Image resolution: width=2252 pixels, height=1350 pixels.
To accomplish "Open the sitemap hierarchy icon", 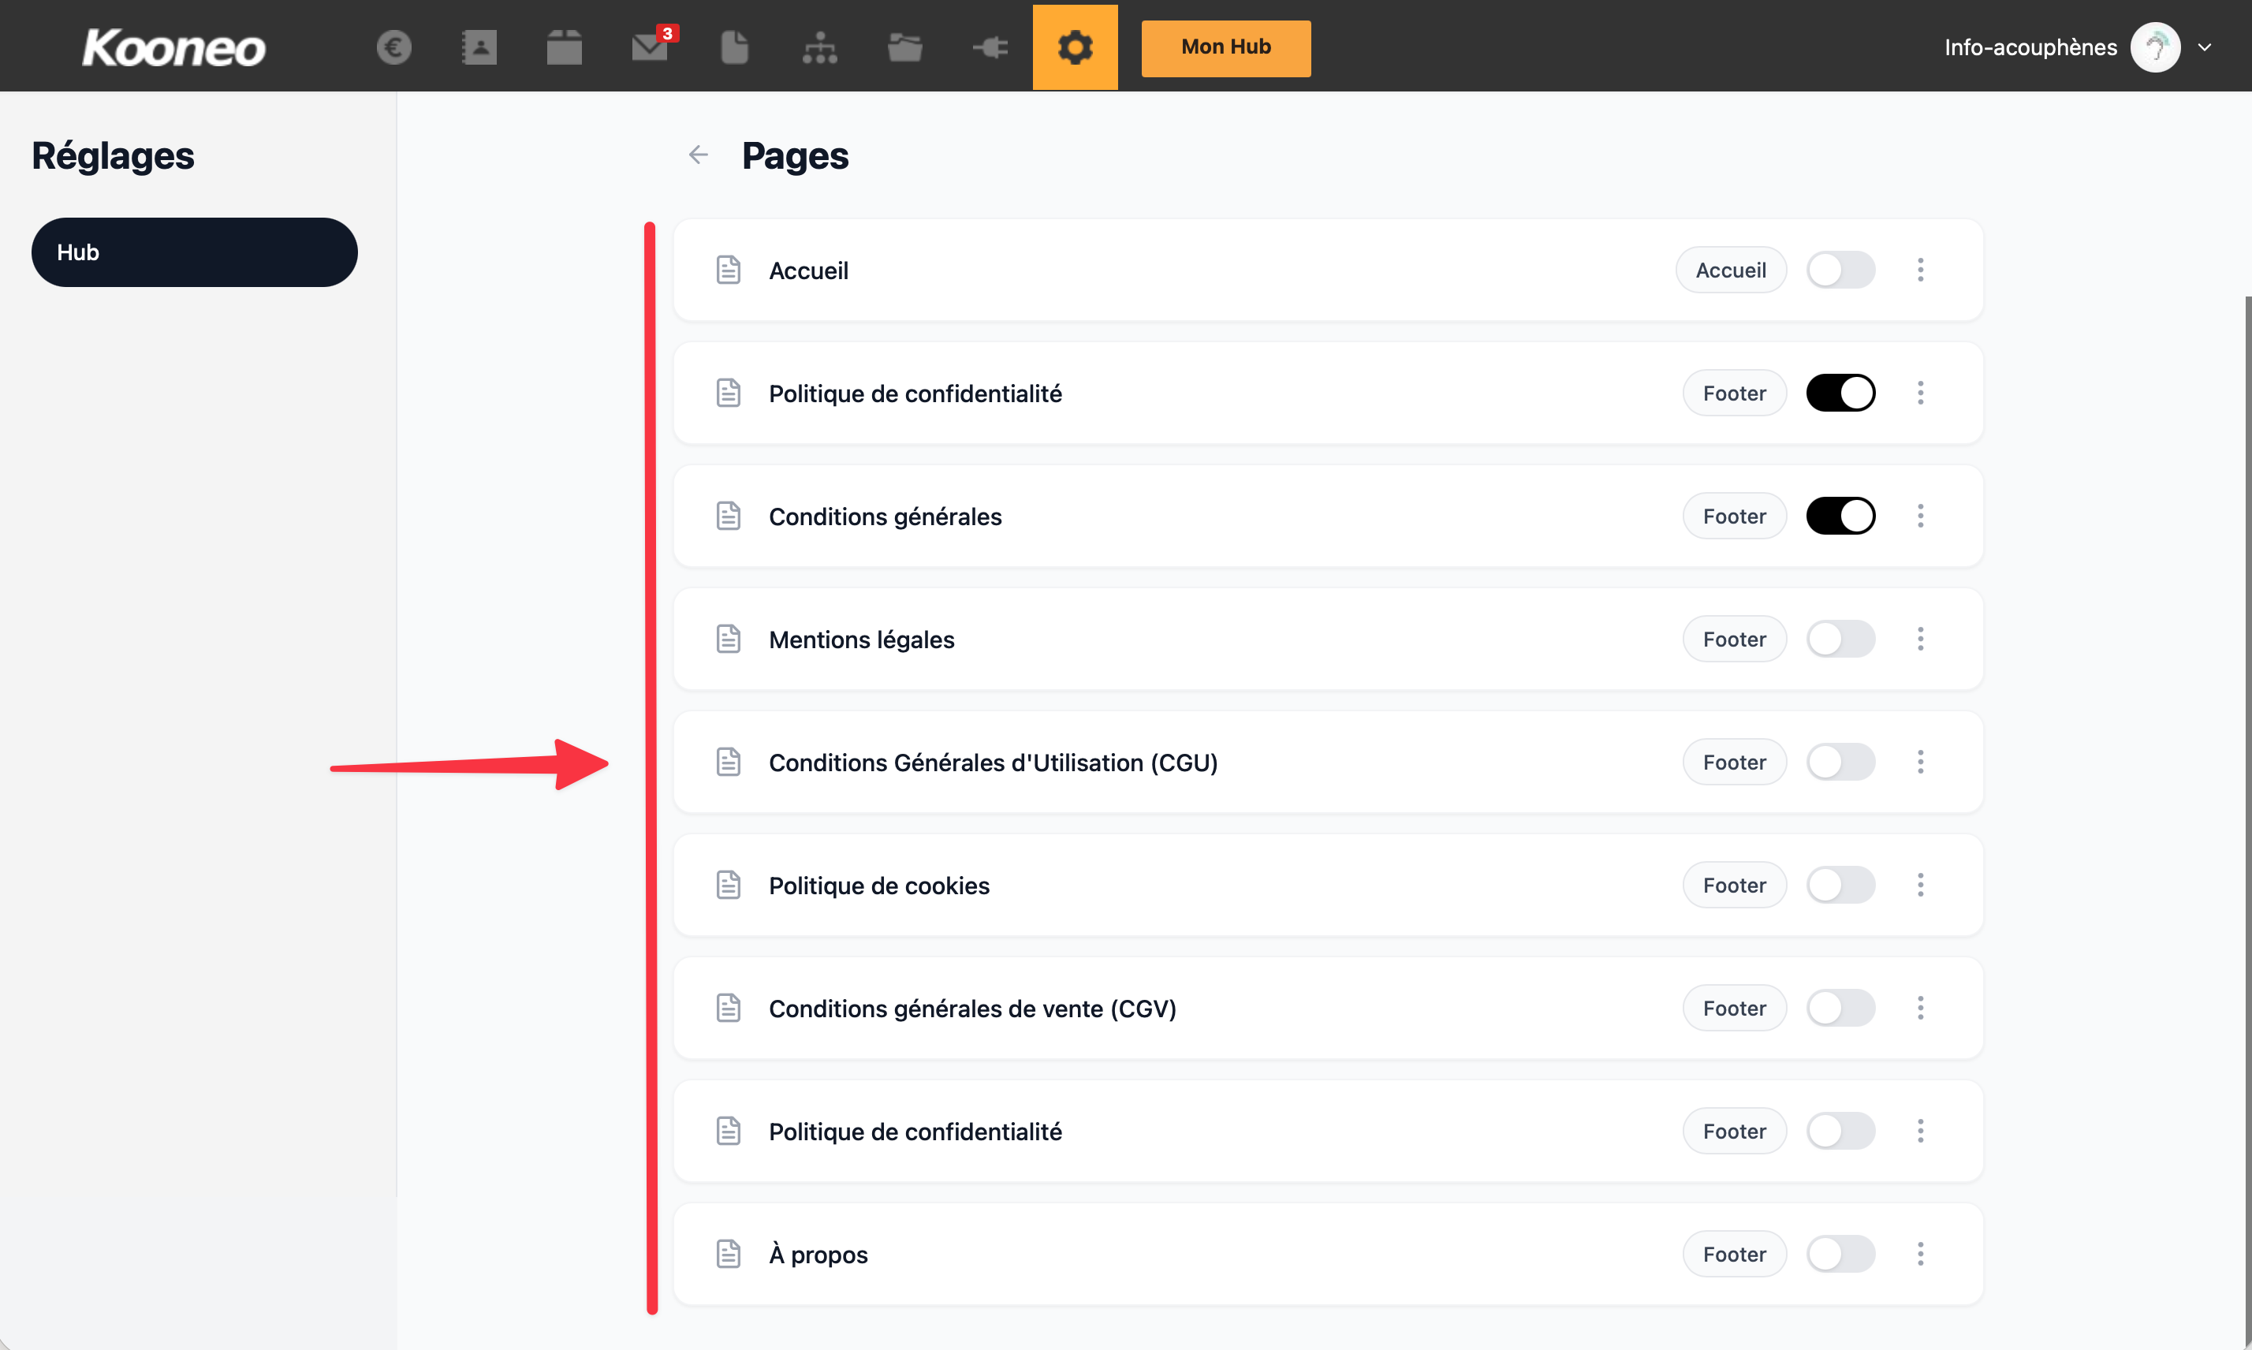I will click(x=819, y=47).
